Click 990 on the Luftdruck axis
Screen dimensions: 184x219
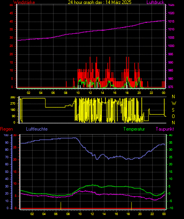click(171, 62)
